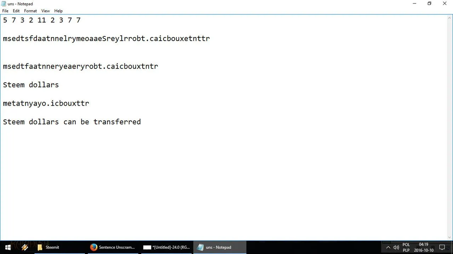Click the number line '5 7 3 2 11 2 3 7 7'

42,20
